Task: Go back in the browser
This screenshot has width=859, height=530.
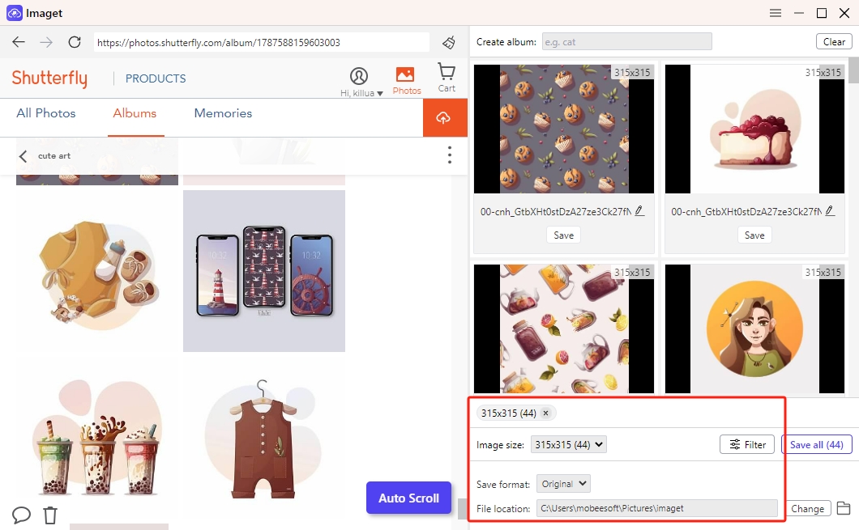Action: (19, 42)
